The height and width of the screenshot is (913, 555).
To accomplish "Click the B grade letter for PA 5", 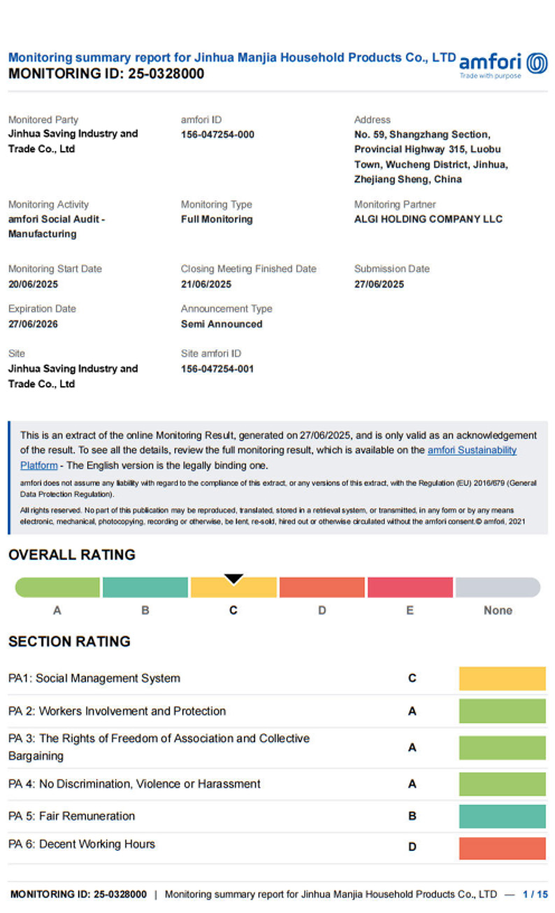I will pyautogui.click(x=412, y=816).
